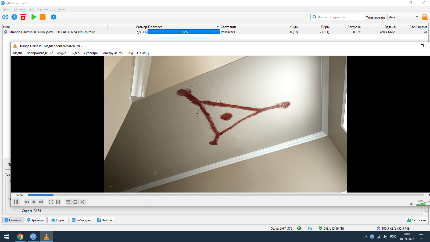This screenshot has height=242, width=430.
Task: Seek within the VLC playback progress bar
Action: coord(226,195)
